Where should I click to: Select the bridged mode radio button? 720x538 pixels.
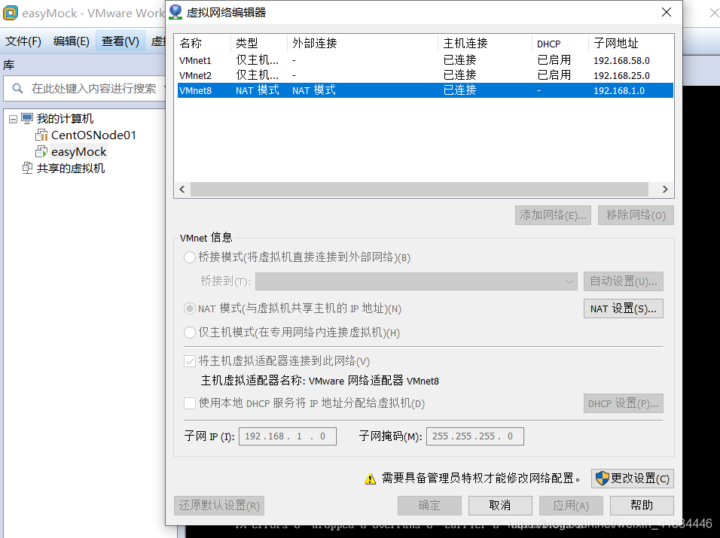(x=190, y=257)
